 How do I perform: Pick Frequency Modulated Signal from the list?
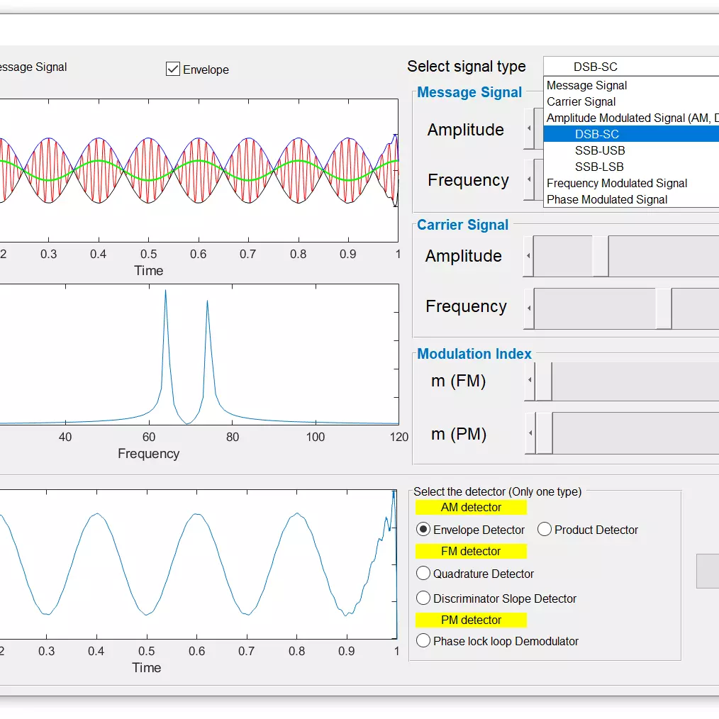(615, 183)
